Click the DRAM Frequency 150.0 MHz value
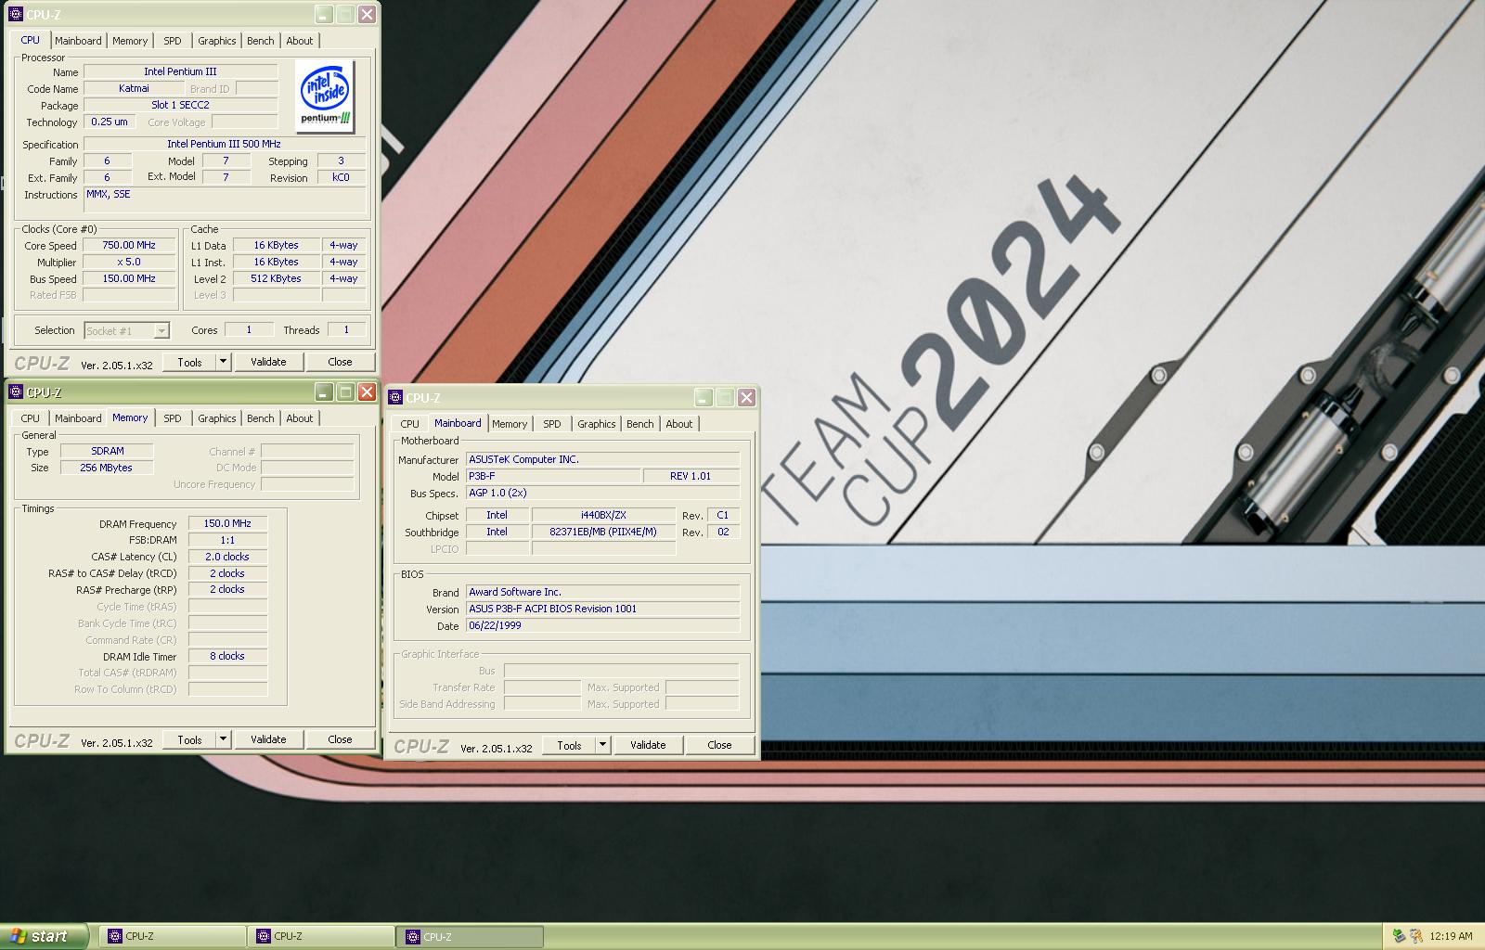The height and width of the screenshot is (950, 1485). coord(227,524)
